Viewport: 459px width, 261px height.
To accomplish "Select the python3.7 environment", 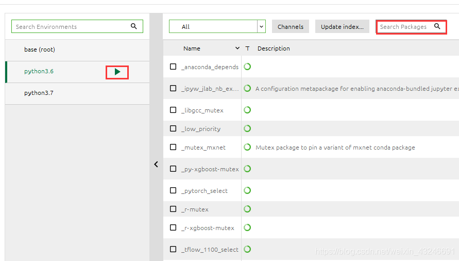I will click(x=77, y=93).
